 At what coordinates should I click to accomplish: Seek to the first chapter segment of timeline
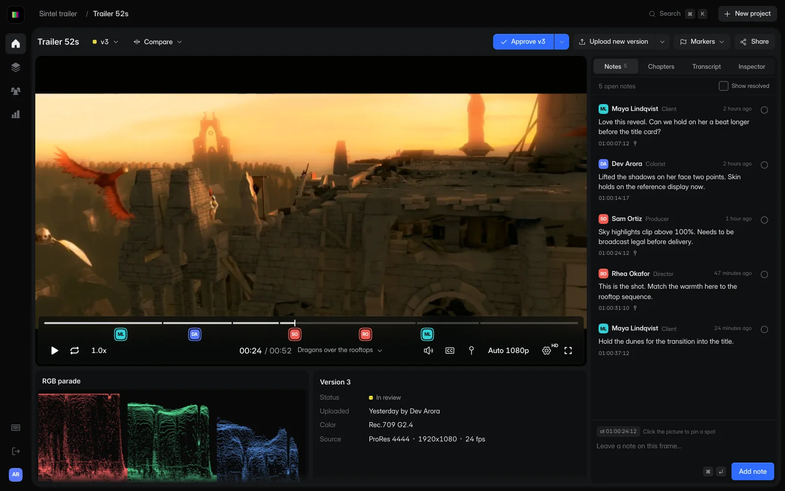point(103,323)
